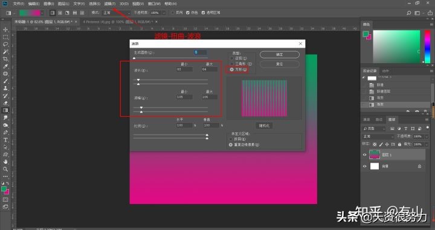Image resolution: width=435 pixels, height=230 pixels.
Task: Toggle the Dither checkbox
Action: [x=188, y=13]
